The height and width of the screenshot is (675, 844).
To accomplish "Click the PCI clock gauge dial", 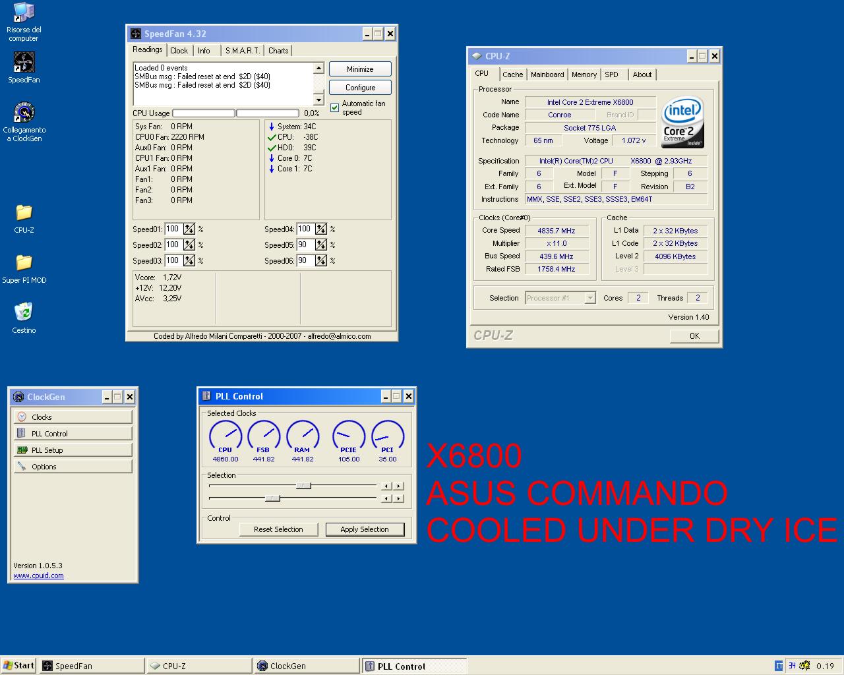I will (x=388, y=435).
